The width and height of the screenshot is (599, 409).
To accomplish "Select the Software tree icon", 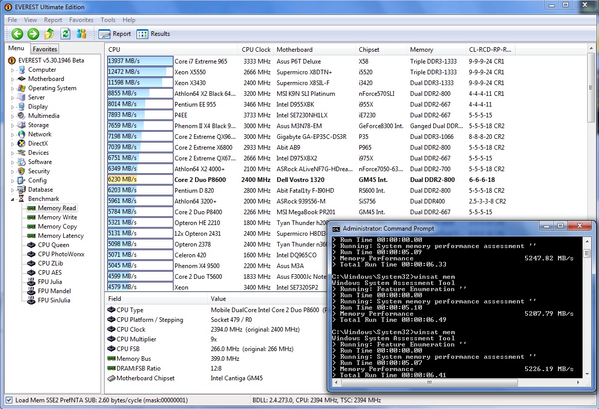I will (x=22, y=162).
